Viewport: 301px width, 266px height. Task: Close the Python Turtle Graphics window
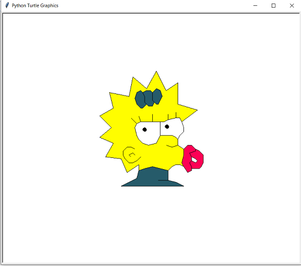[x=292, y=5]
